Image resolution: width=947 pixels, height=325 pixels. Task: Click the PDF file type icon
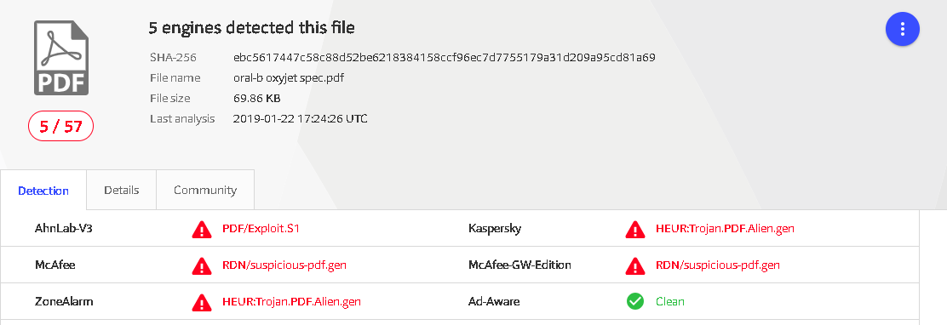click(x=61, y=57)
